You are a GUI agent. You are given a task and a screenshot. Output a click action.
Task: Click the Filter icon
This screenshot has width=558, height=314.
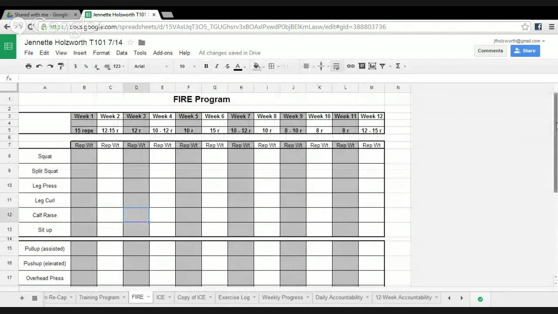(382, 66)
